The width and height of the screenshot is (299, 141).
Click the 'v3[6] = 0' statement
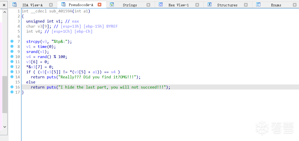(38, 62)
